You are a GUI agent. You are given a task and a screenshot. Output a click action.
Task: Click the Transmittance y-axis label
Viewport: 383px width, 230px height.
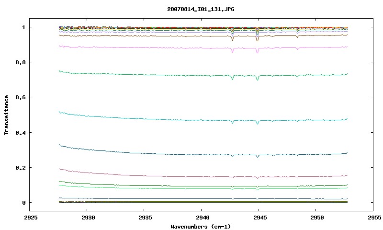pos(6,115)
